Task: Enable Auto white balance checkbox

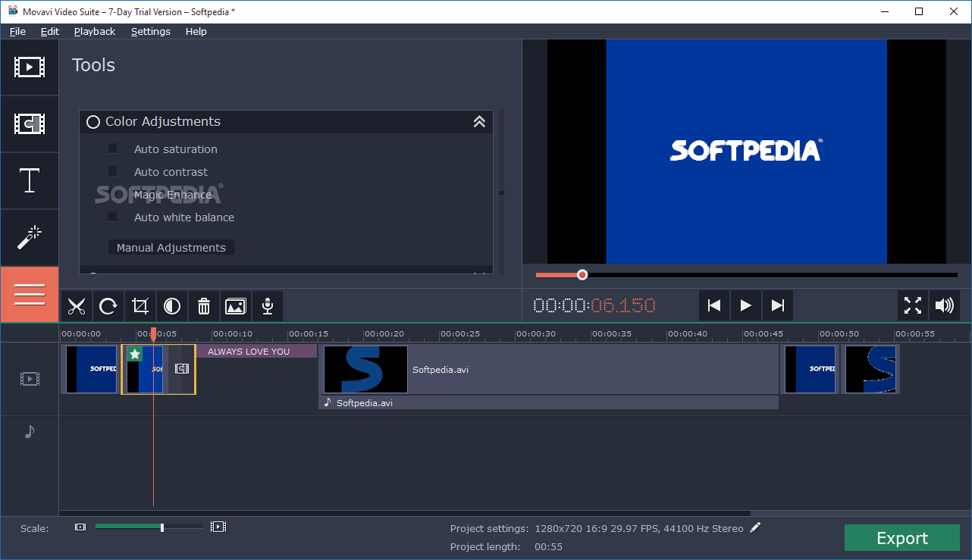Action: point(112,217)
